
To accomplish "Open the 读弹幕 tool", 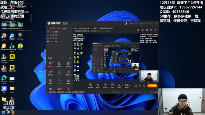I will (x=50, y=82).
